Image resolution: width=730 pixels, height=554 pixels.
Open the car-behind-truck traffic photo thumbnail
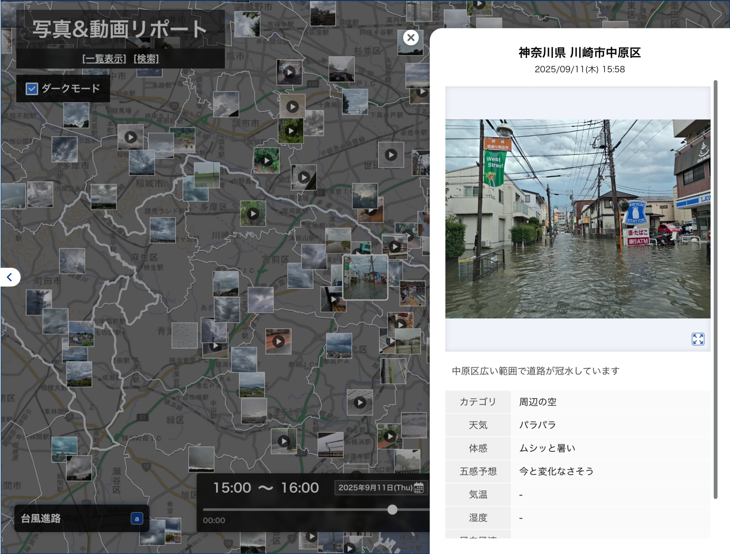click(x=341, y=69)
